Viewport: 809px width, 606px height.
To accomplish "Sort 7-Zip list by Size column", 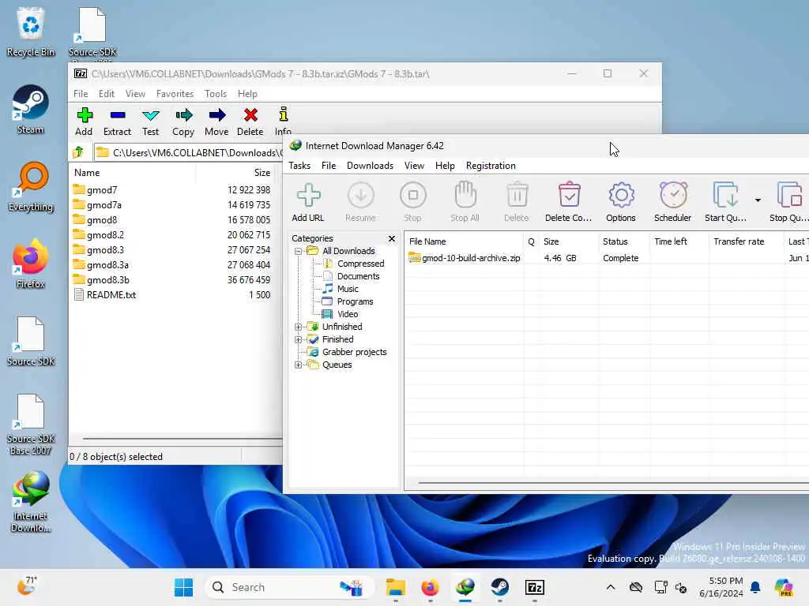I will pyautogui.click(x=262, y=173).
